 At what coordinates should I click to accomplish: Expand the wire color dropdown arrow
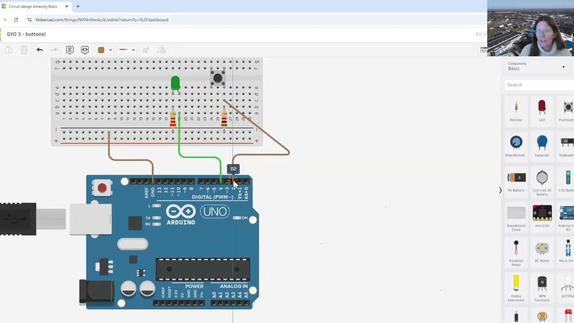click(110, 50)
